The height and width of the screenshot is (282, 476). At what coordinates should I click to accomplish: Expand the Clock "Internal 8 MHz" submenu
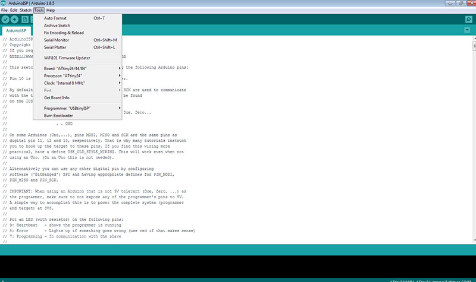coord(77,83)
